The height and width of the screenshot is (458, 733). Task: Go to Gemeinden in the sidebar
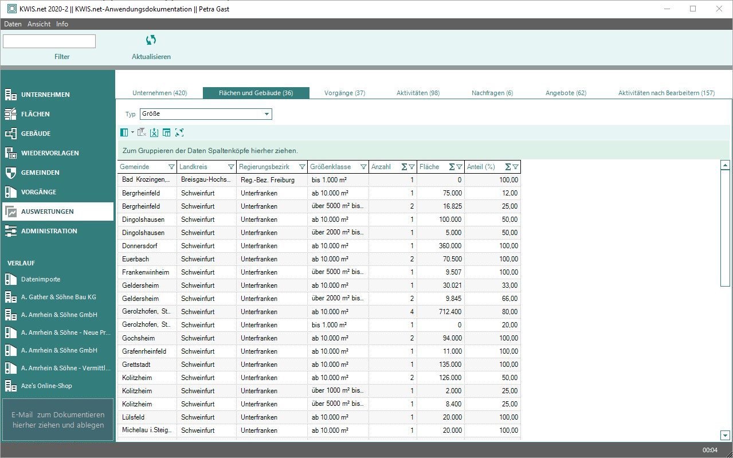click(40, 173)
